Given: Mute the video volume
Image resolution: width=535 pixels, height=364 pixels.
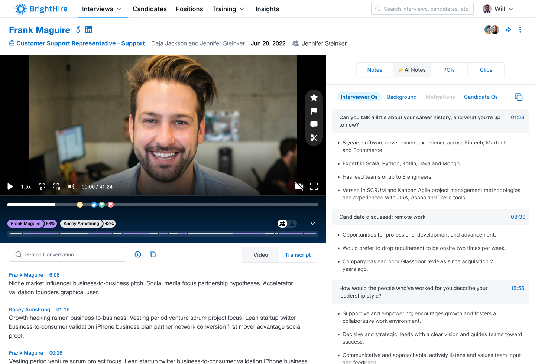Looking at the screenshot, I should pos(71,186).
